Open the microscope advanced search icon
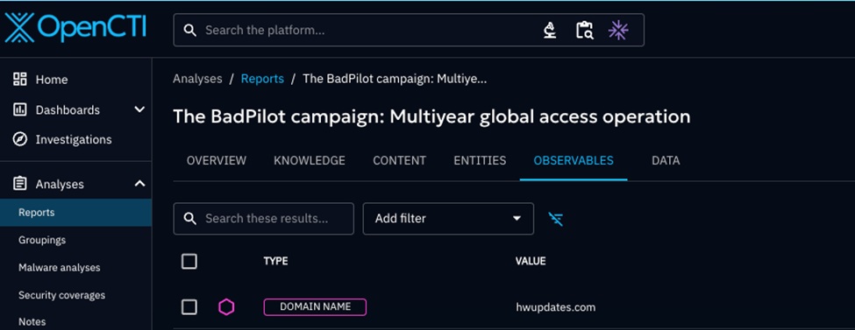The width and height of the screenshot is (855, 330). coord(550,30)
